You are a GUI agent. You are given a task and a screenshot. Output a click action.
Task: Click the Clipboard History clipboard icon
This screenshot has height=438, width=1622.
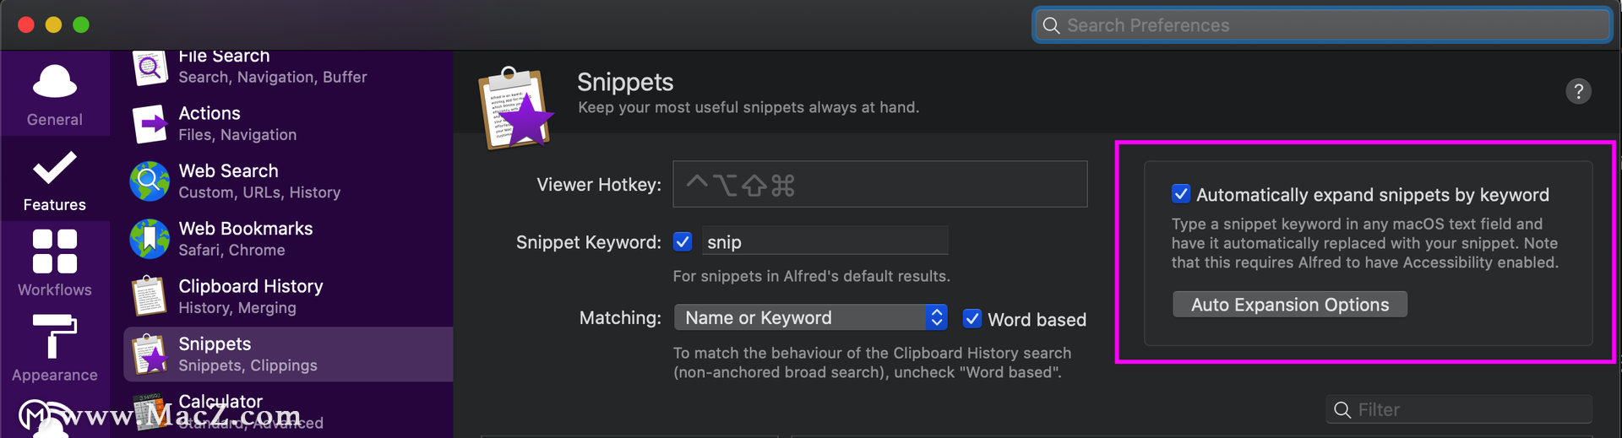point(150,296)
